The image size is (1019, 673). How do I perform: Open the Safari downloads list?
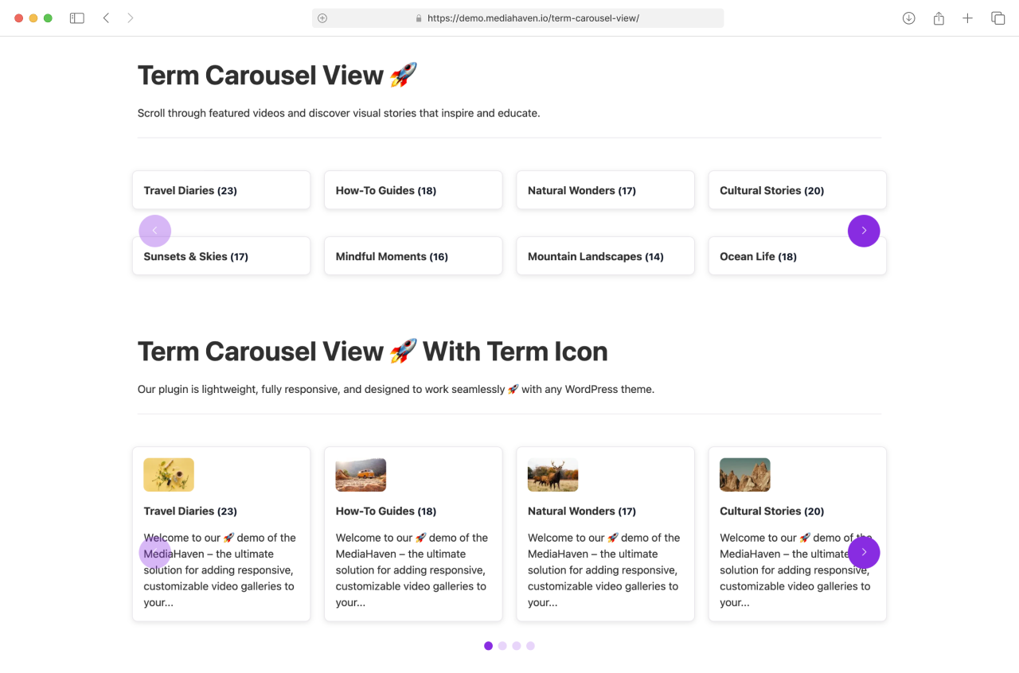coord(909,18)
